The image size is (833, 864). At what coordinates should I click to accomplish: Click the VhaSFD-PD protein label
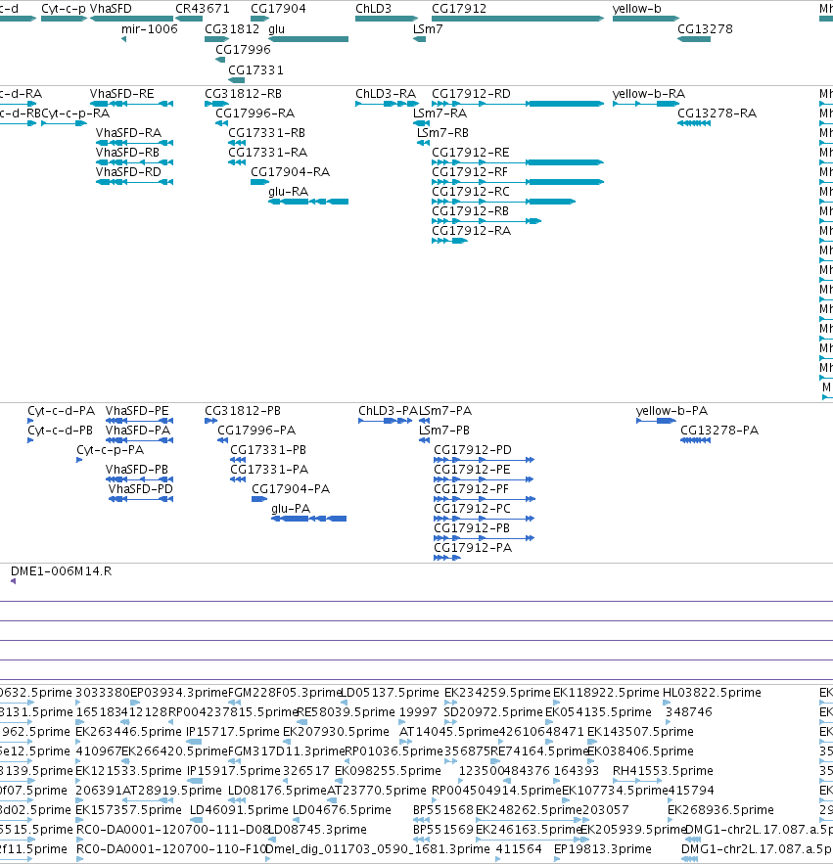pyautogui.click(x=141, y=489)
